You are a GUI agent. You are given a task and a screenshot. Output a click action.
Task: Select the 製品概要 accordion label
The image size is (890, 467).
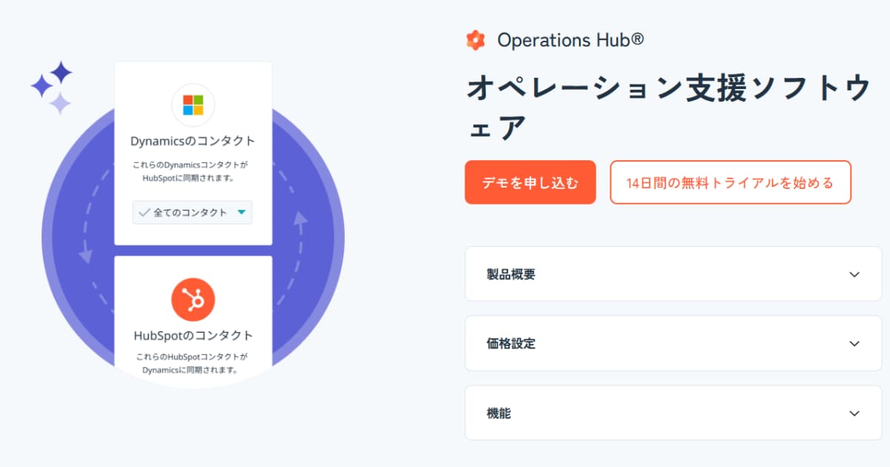tap(511, 274)
